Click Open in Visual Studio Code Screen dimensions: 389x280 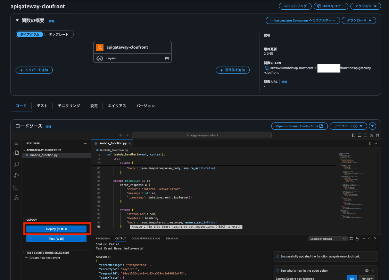click(x=299, y=126)
